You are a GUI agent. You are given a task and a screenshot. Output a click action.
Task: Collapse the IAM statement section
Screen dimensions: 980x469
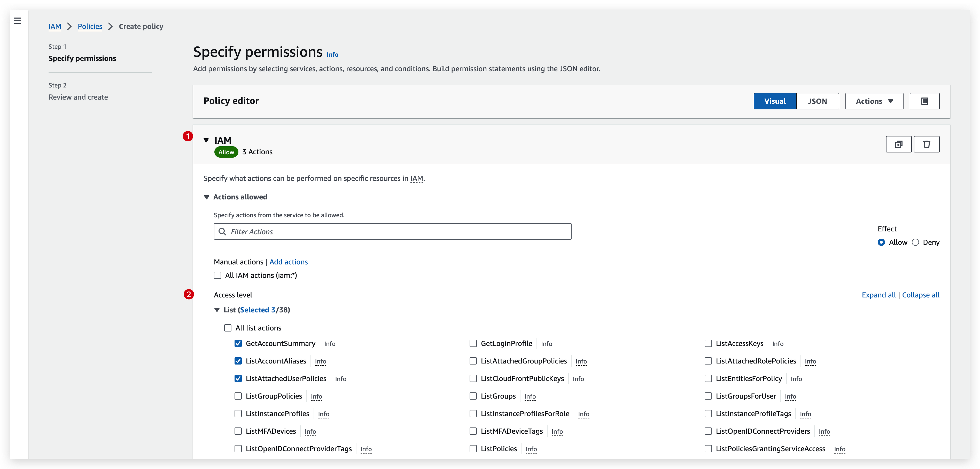coord(206,140)
